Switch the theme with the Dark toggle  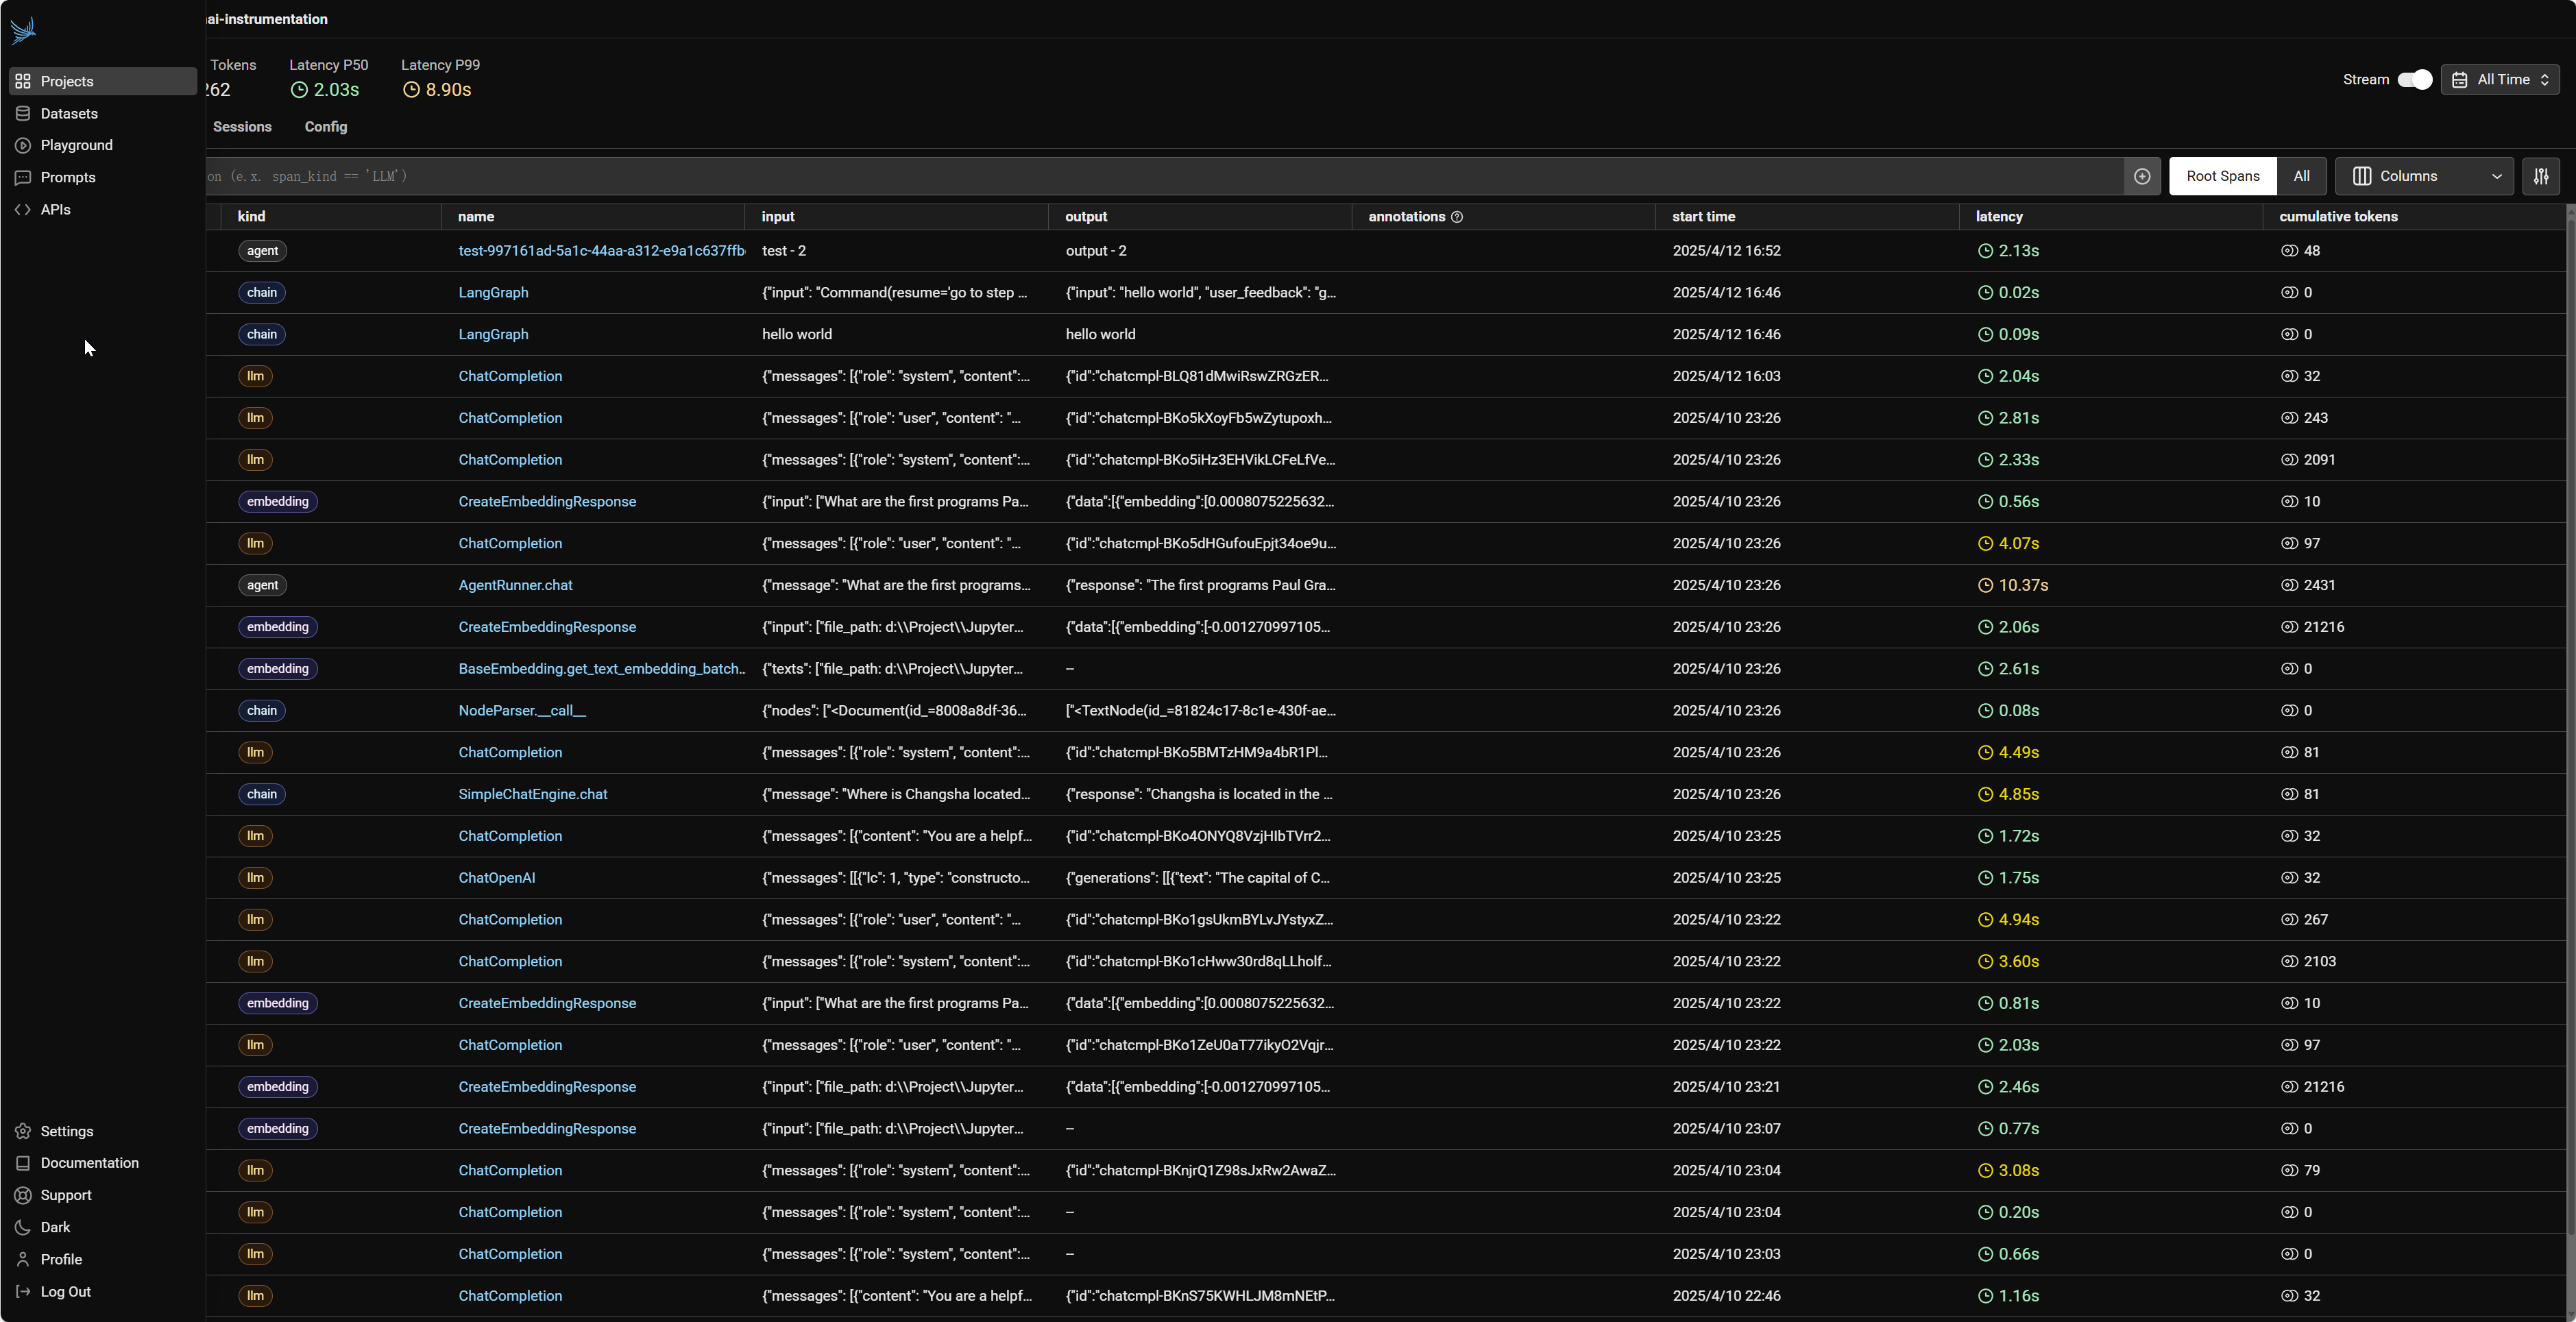point(55,1227)
